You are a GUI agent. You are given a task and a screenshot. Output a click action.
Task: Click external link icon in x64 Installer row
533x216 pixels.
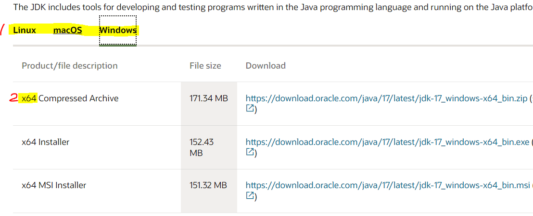250,152
